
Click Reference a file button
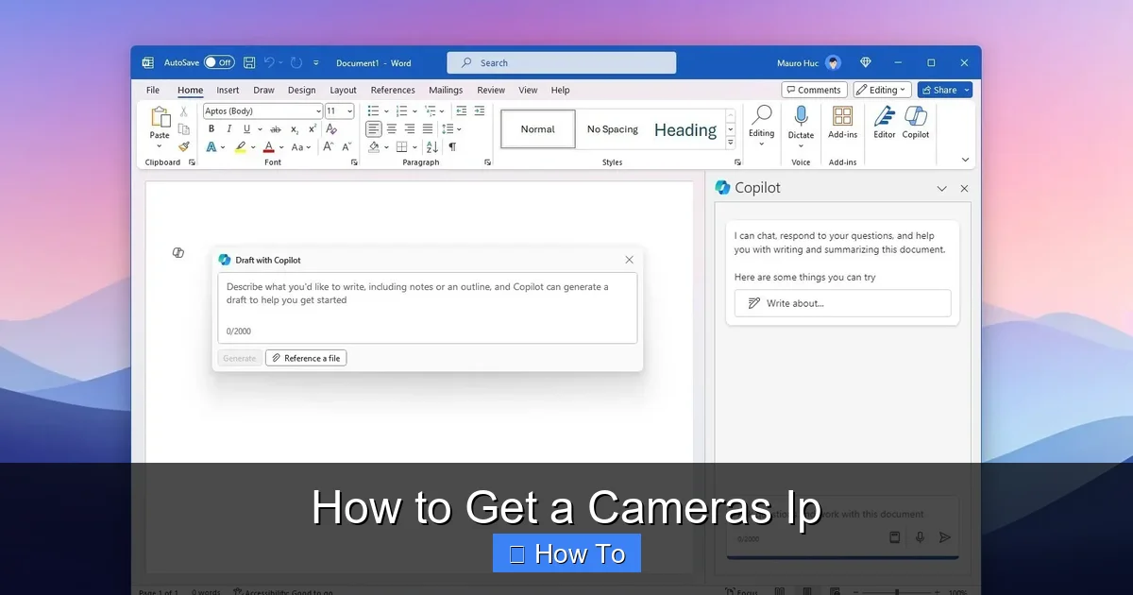(x=306, y=358)
